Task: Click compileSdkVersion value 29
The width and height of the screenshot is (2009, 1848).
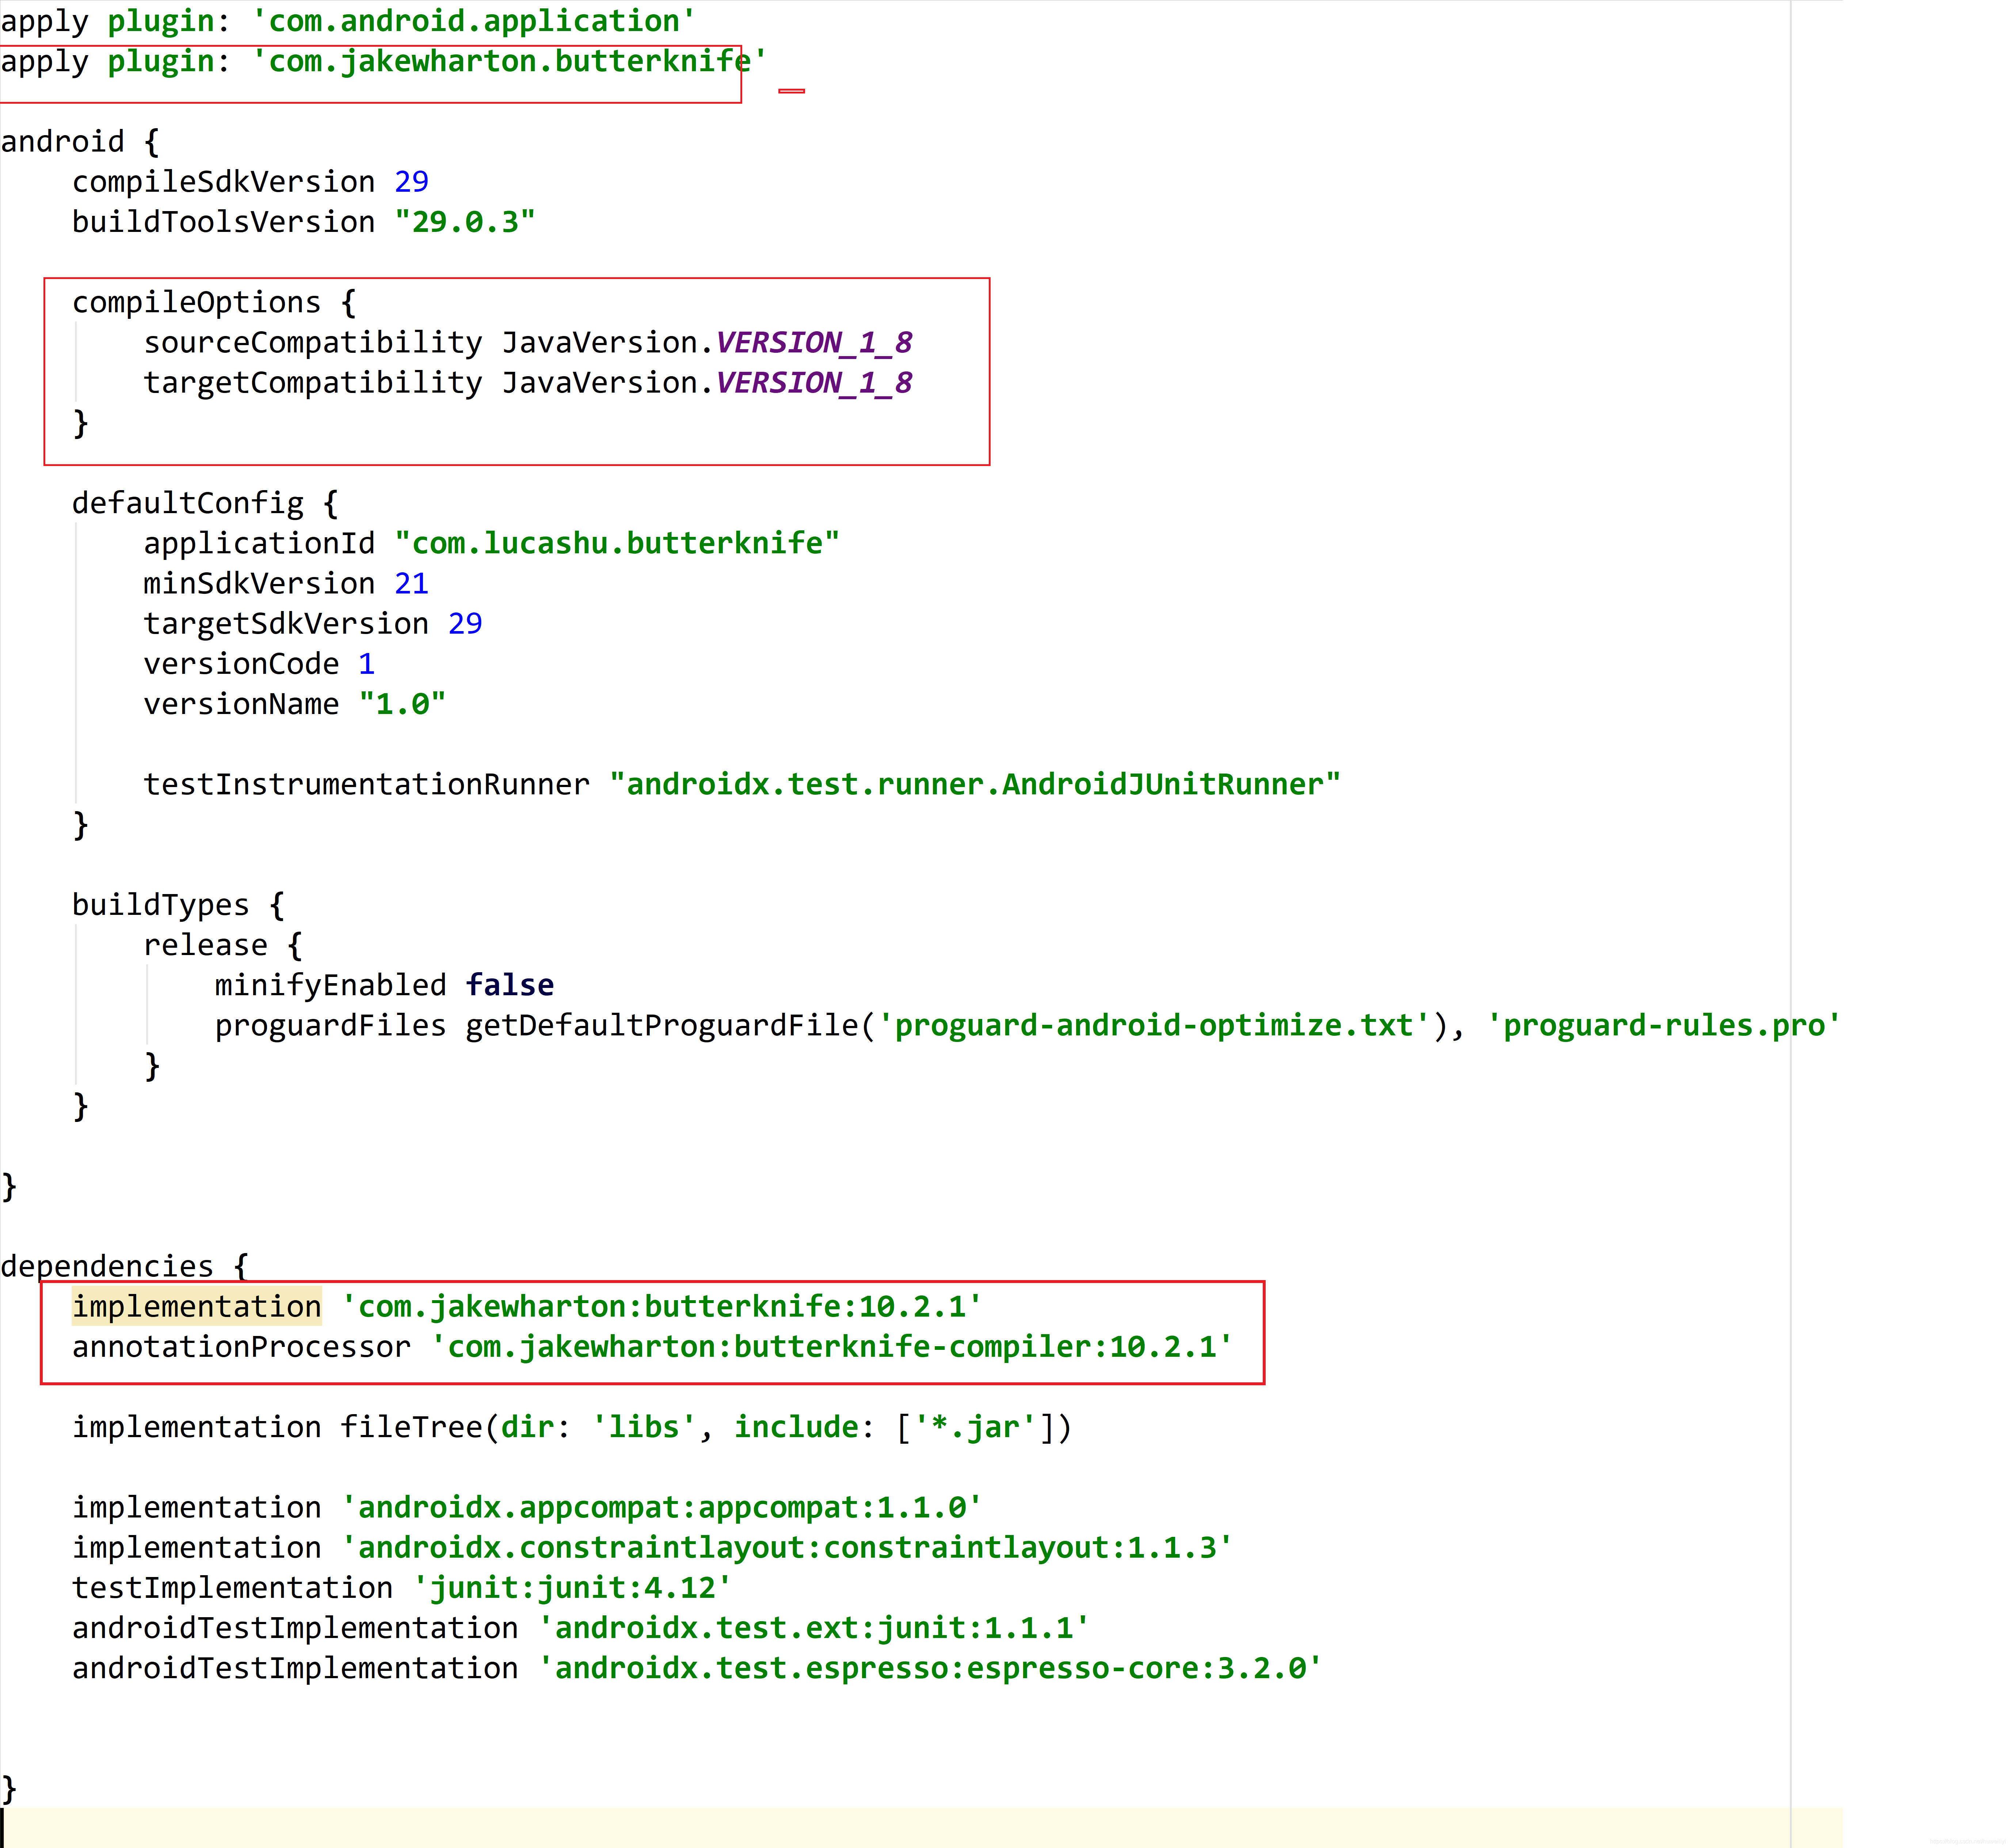Action: [x=411, y=182]
